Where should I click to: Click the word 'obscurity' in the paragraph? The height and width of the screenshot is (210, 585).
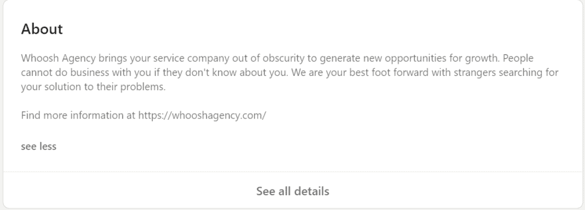(283, 58)
